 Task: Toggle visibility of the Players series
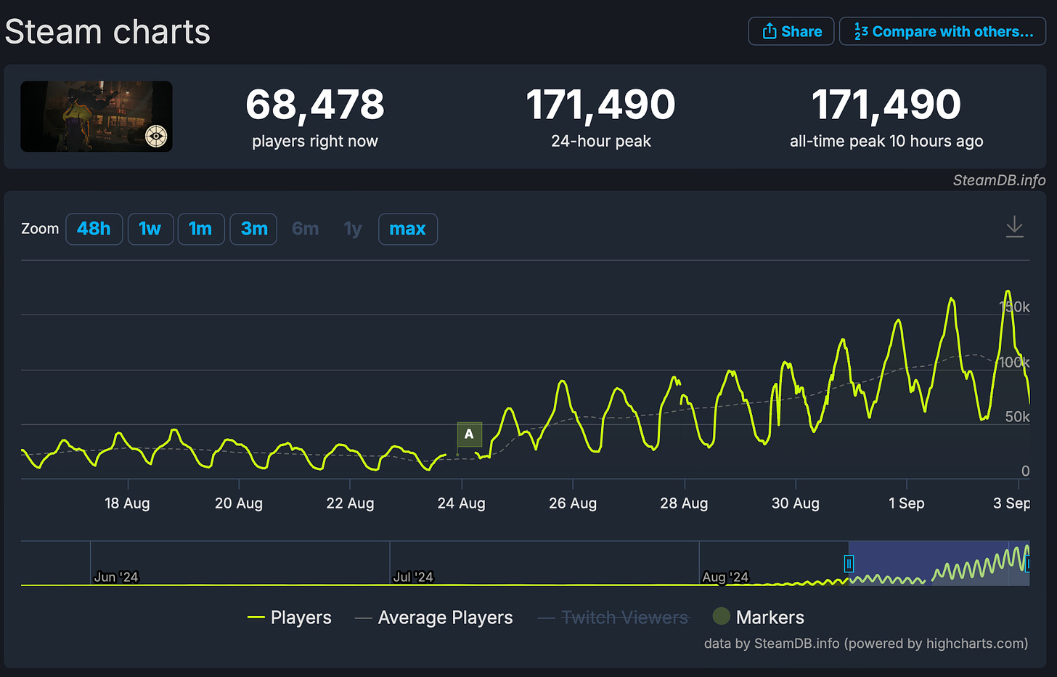(301, 617)
